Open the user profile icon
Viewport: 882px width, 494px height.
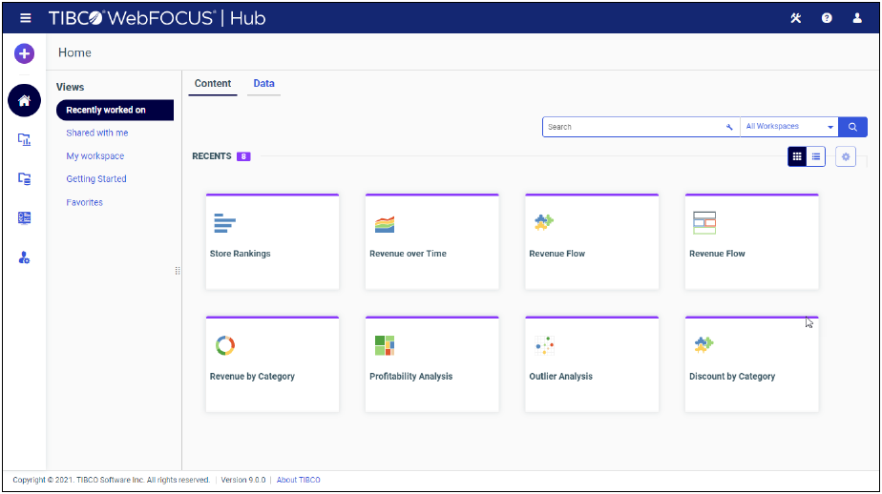click(857, 18)
